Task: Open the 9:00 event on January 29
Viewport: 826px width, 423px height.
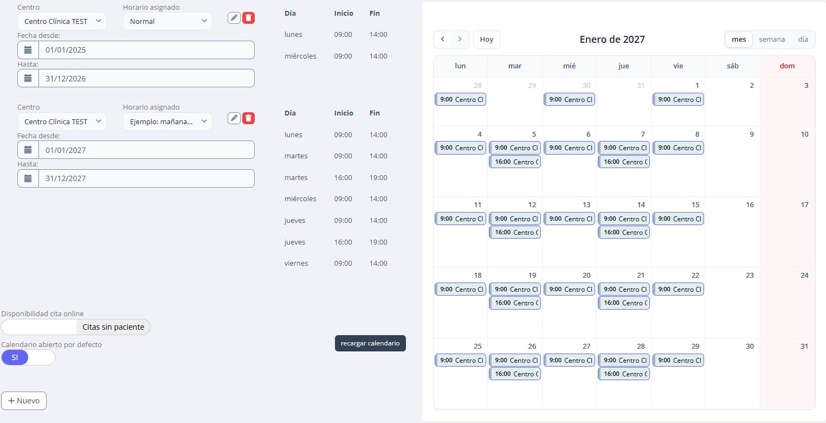Action: click(678, 360)
